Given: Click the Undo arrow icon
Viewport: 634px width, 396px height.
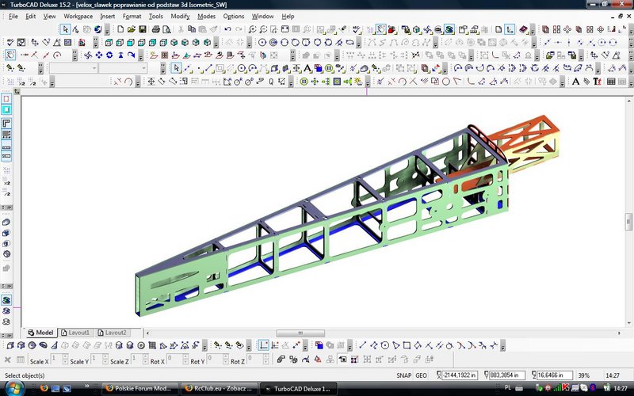Looking at the screenshot, I should [x=227, y=29].
